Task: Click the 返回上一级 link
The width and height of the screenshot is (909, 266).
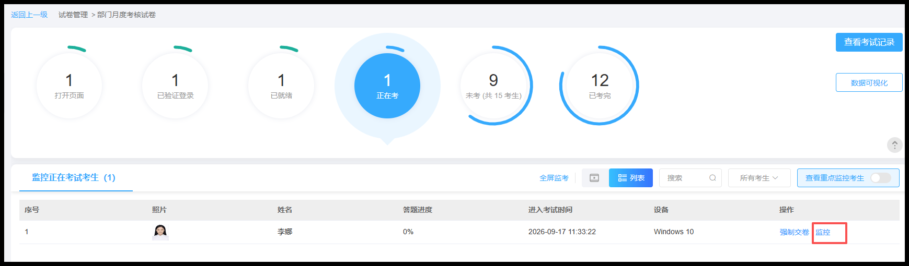Action: (29, 15)
